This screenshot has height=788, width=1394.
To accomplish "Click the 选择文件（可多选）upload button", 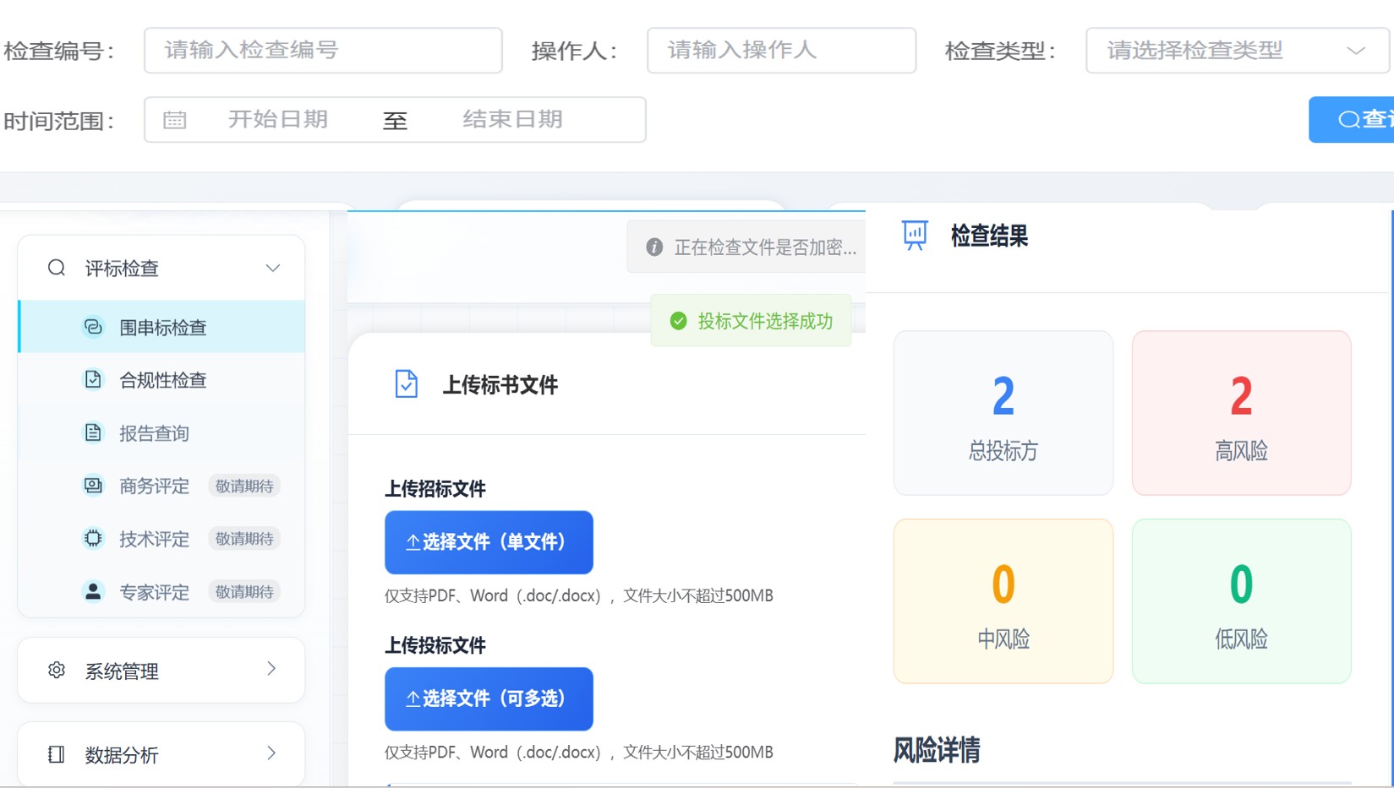I will [489, 698].
